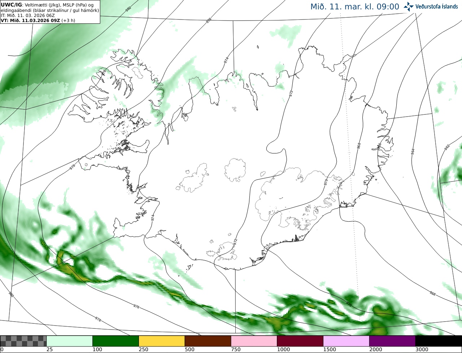Click the legend value label '25'

tap(49, 350)
